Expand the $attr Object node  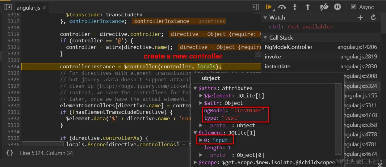coord(201,103)
